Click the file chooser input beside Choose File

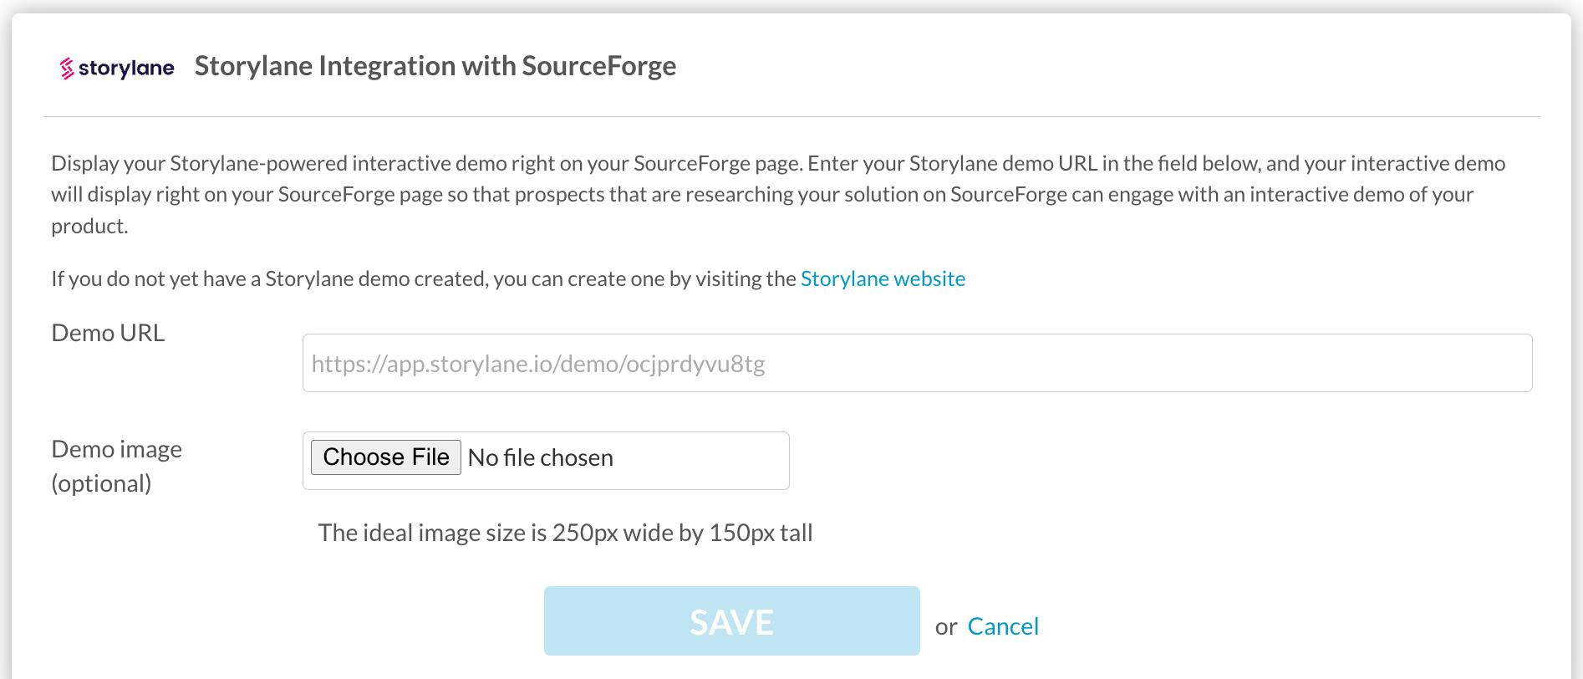click(540, 457)
